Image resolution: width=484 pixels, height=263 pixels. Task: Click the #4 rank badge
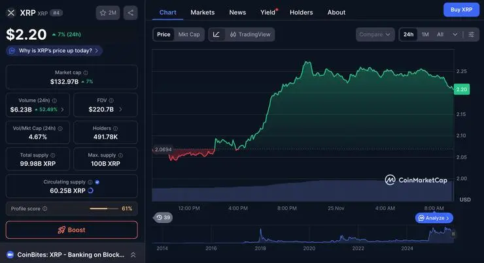[x=56, y=13]
